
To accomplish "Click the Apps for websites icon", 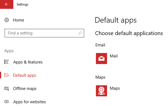I will tap(7, 102).
